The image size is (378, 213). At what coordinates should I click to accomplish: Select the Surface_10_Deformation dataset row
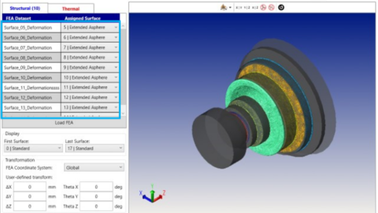click(x=31, y=78)
